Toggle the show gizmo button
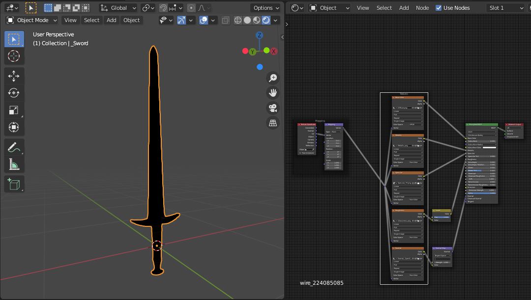 [x=181, y=20]
